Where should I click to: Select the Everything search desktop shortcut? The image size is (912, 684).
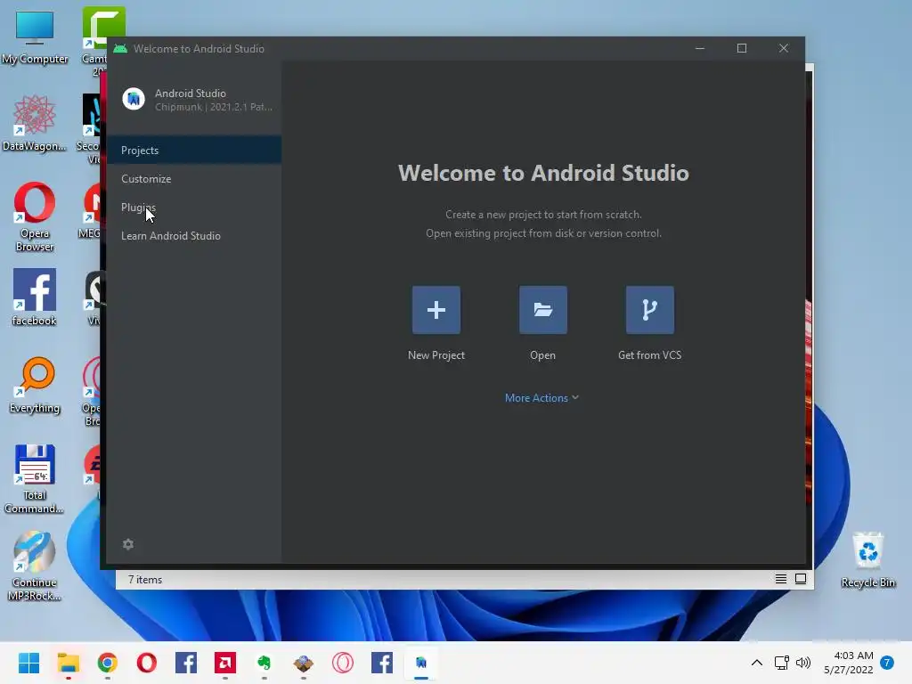[x=35, y=385]
